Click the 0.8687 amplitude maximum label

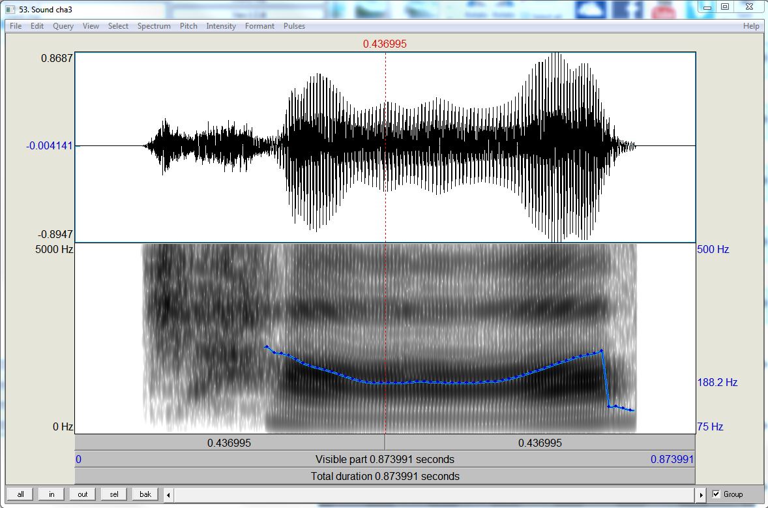click(57, 58)
